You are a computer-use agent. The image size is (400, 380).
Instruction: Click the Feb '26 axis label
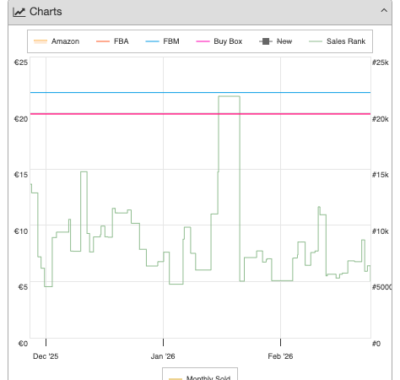tap(280, 356)
